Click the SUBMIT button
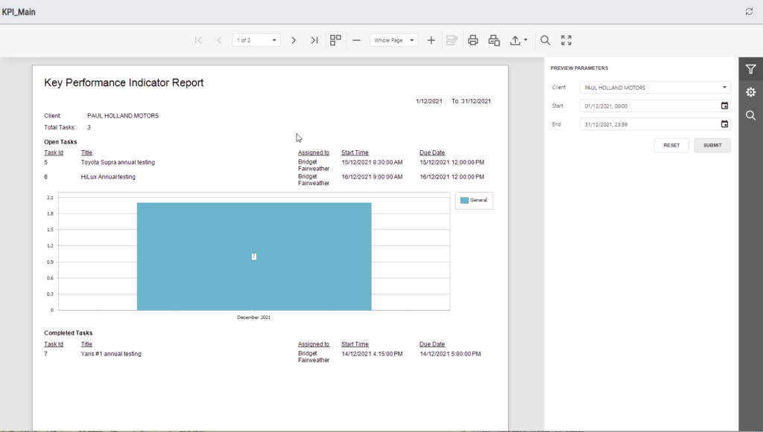Image resolution: width=763 pixels, height=432 pixels. (712, 145)
